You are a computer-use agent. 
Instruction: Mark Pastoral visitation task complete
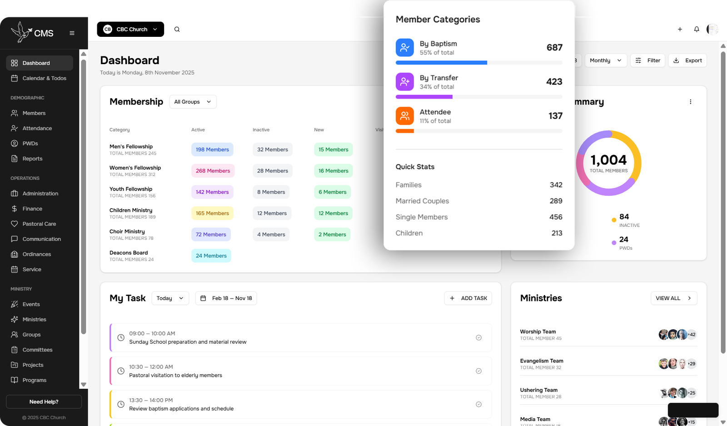tap(478, 371)
